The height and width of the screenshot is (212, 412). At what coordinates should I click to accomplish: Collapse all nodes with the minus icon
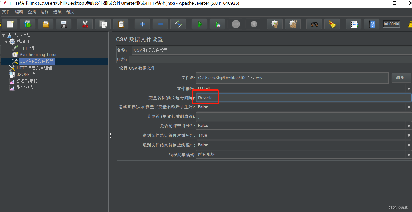pos(160,24)
